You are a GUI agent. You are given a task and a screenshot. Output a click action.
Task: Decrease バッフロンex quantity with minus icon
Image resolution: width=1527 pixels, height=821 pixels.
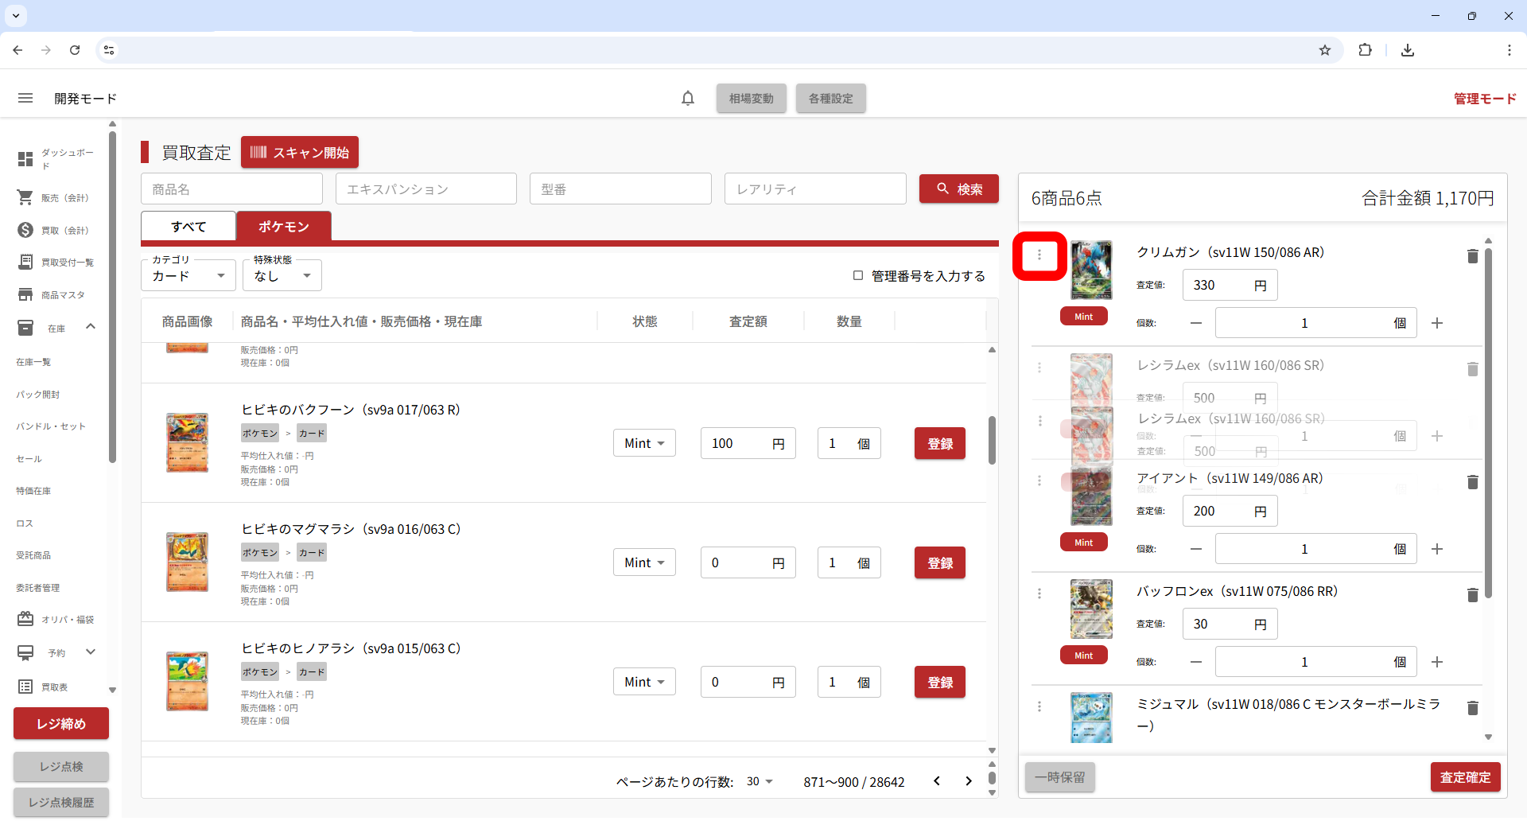point(1196,662)
